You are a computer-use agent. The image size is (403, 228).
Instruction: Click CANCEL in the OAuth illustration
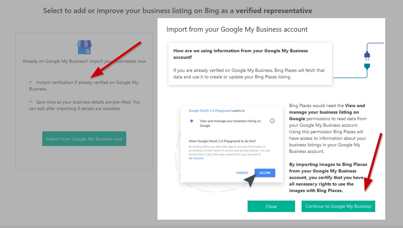(x=242, y=173)
